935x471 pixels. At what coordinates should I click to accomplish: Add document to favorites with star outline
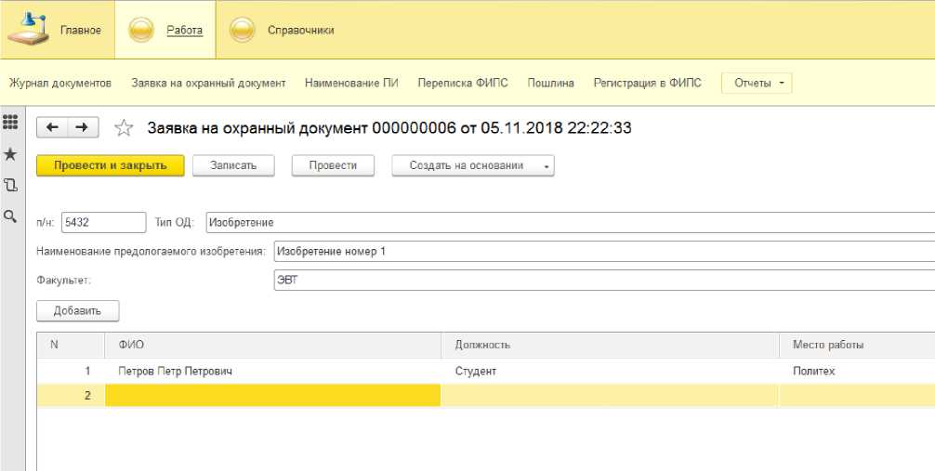(x=124, y=127)
